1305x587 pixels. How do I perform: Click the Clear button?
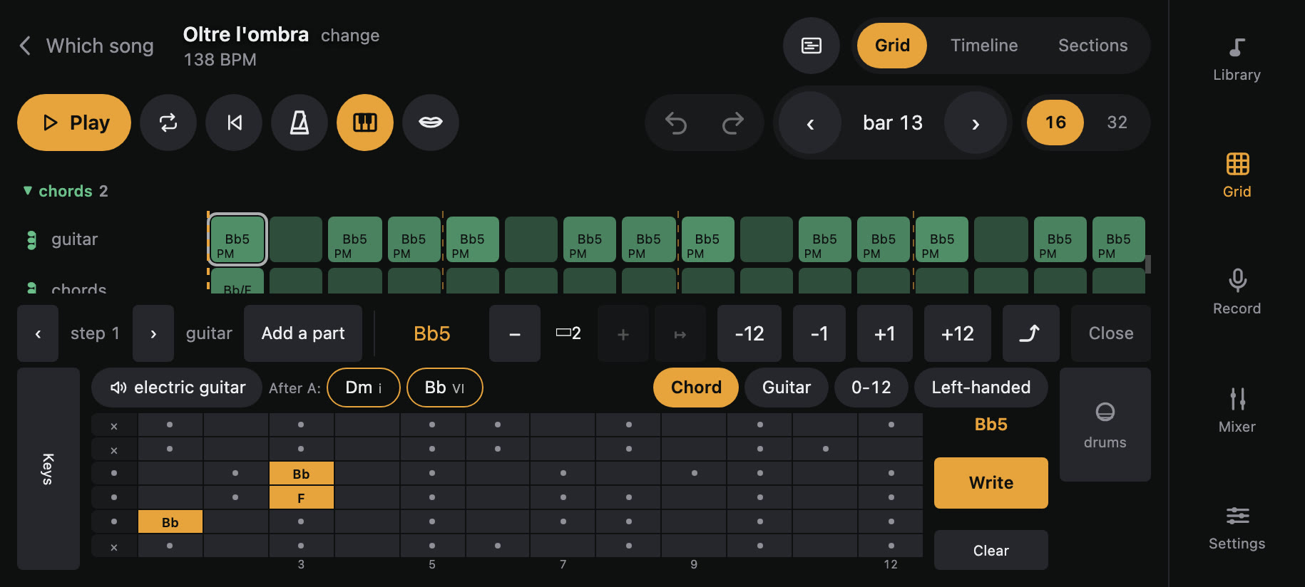[x=991, y=550]
